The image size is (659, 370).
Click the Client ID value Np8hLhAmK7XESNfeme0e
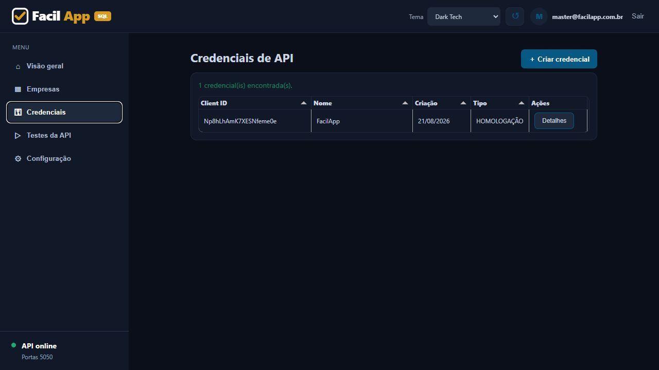[240, 121]
